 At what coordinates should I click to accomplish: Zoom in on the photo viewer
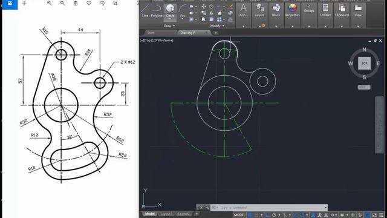(50, 3)
